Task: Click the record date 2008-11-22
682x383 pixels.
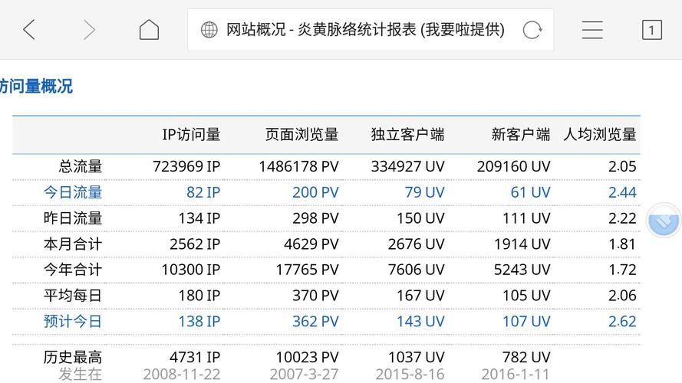Action: coord(182,374)
